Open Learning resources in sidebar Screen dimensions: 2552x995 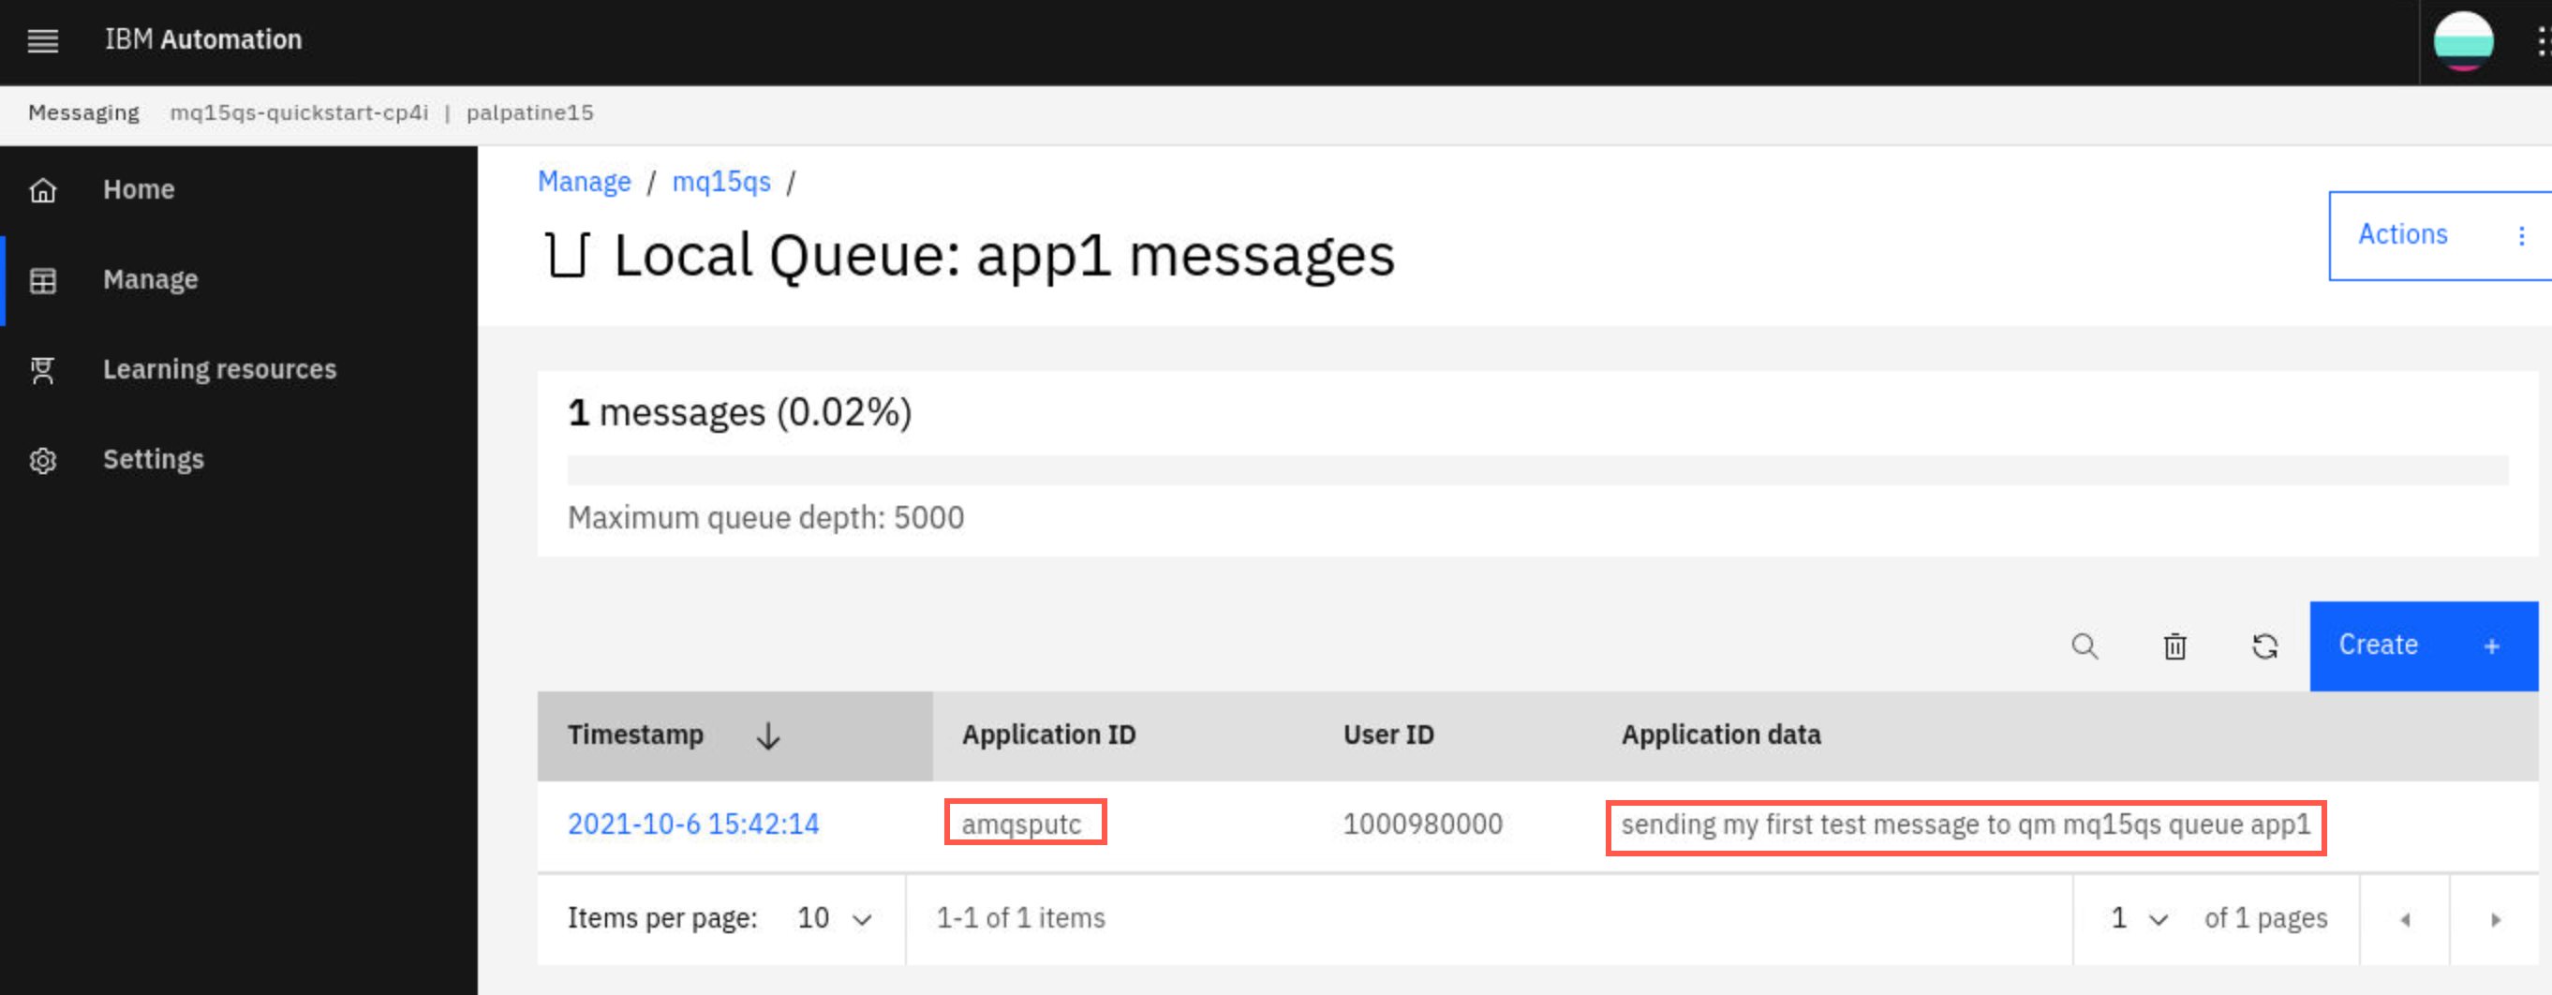pyautogui.click(x=239, y=371)
